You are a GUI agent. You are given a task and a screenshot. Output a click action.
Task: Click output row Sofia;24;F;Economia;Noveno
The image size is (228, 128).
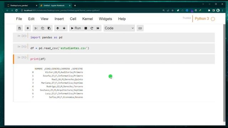click(x=66, y=97)
